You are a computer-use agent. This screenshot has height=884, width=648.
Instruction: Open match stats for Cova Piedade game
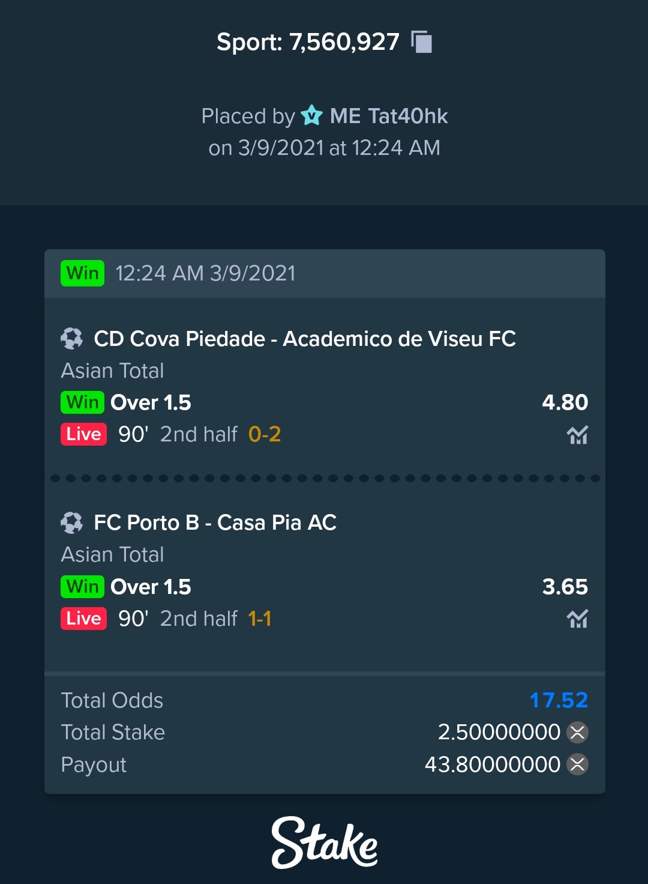coord(577,435)
